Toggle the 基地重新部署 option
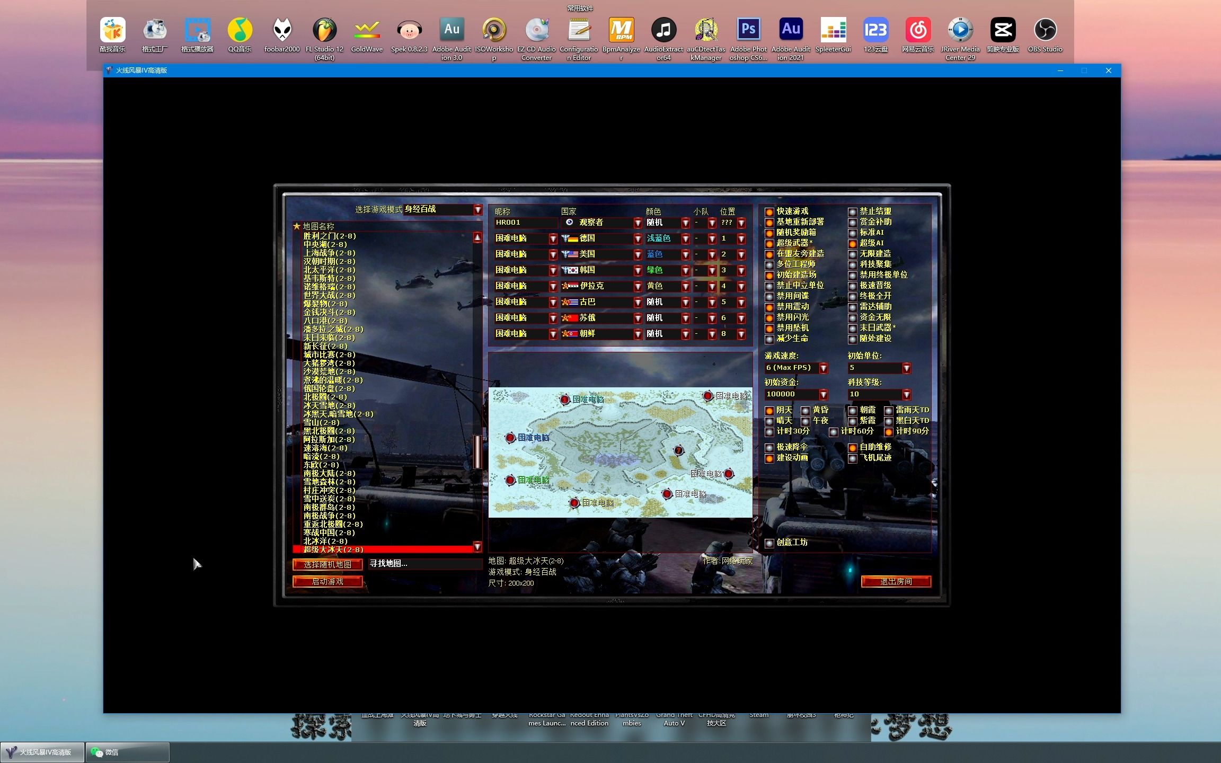 (769, 223)
